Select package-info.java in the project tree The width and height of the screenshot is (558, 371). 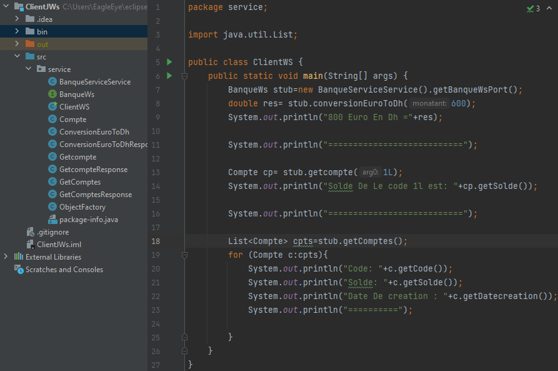[89, 220]
